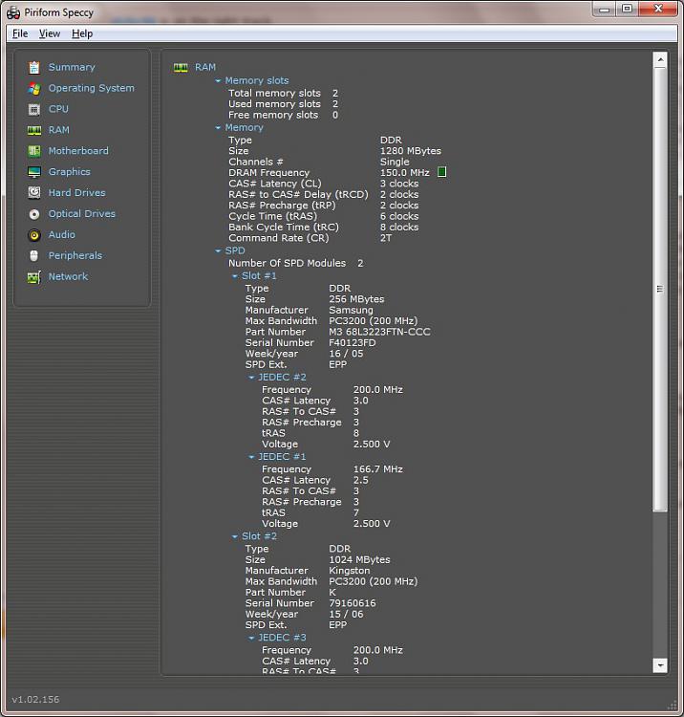Screen dimensions: 684x717
Task: Select the 'Total memory slots' row
Action: click(284, 94)
